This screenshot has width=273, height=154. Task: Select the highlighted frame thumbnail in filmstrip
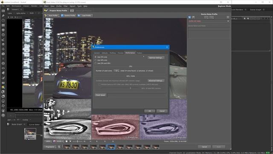click(111, 147)
